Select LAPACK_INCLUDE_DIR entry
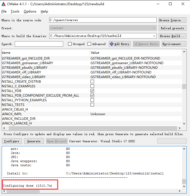The image size is (190, 196). coord(19,119)
